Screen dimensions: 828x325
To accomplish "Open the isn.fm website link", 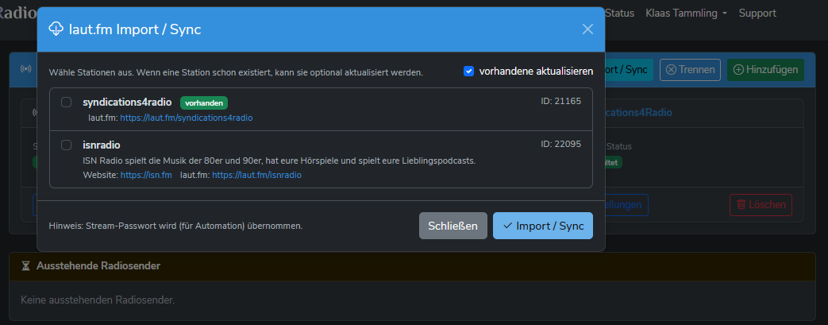I will [146, 175].
